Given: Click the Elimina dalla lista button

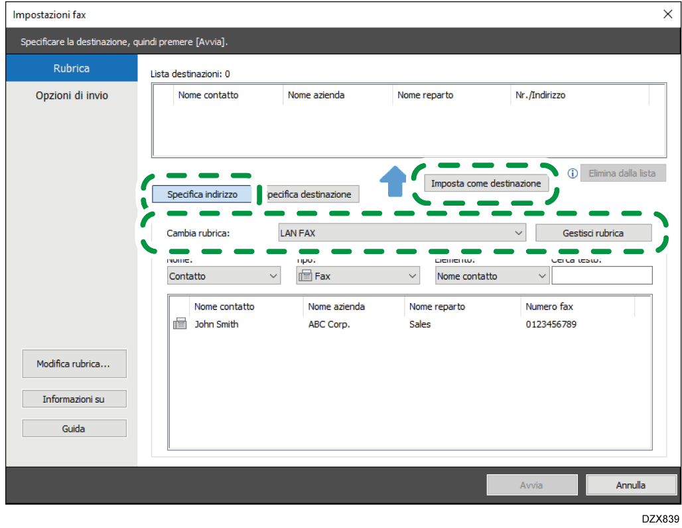Looking at the screenshot, I should pos(622,173).
